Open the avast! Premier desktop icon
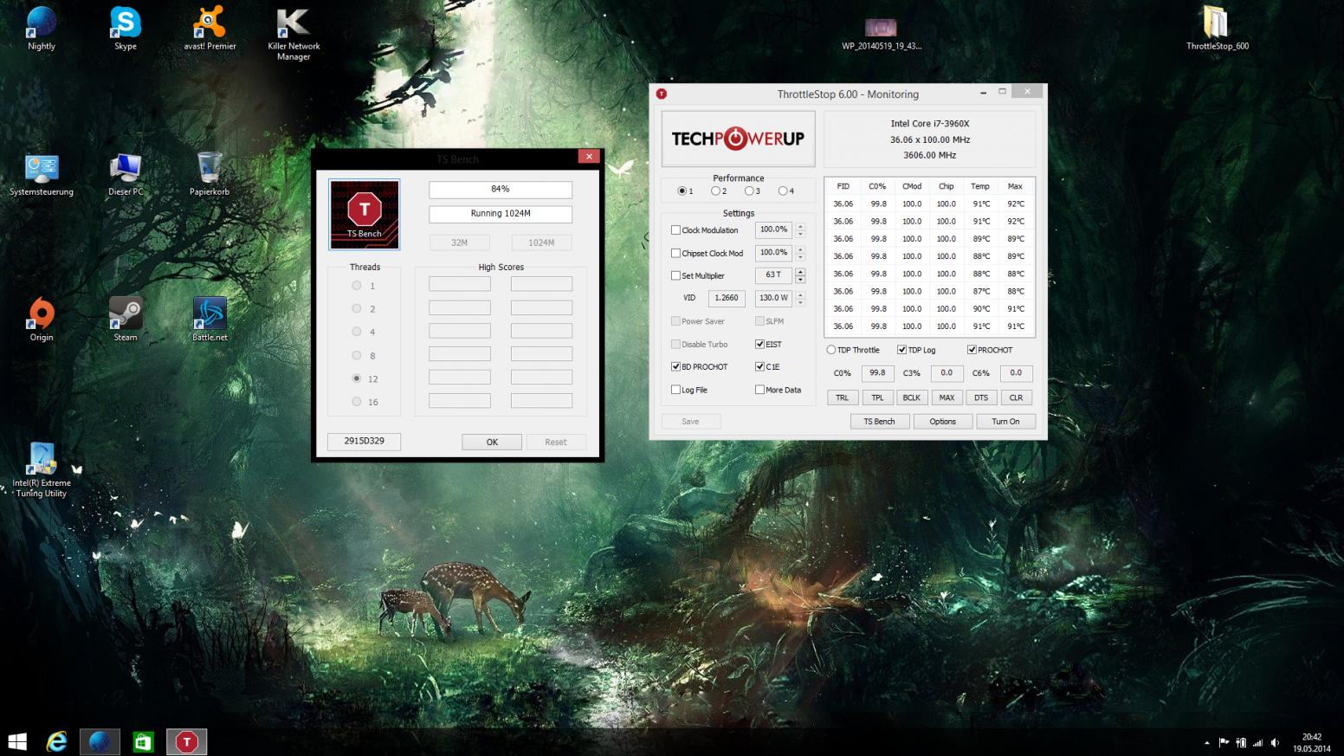Image resolution: width=1344 pixels, height=756 pixels. (x=210, y=29)
